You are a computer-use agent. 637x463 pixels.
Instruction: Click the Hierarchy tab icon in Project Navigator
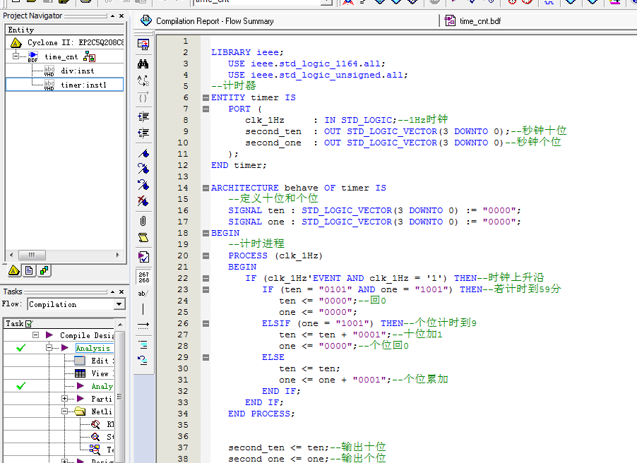click(13, 270)
